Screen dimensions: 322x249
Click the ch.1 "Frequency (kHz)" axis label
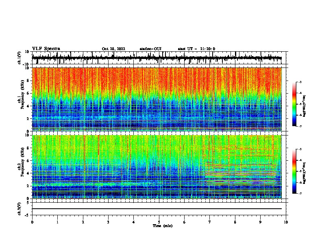[23, 95]
